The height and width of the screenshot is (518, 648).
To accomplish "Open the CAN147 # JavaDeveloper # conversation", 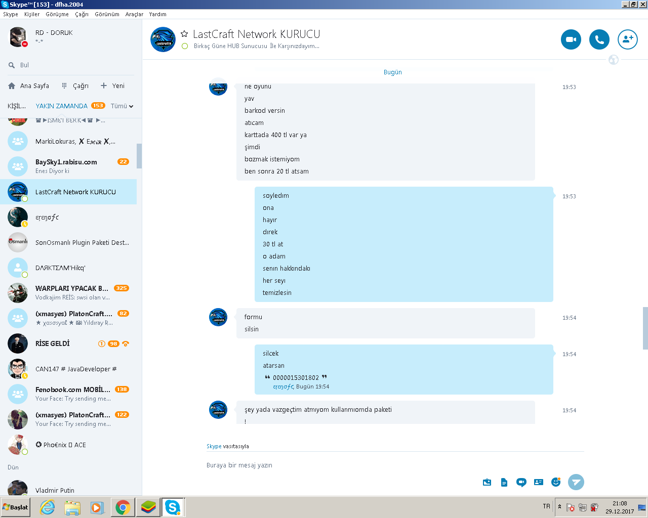I will (x=68, y=369).
